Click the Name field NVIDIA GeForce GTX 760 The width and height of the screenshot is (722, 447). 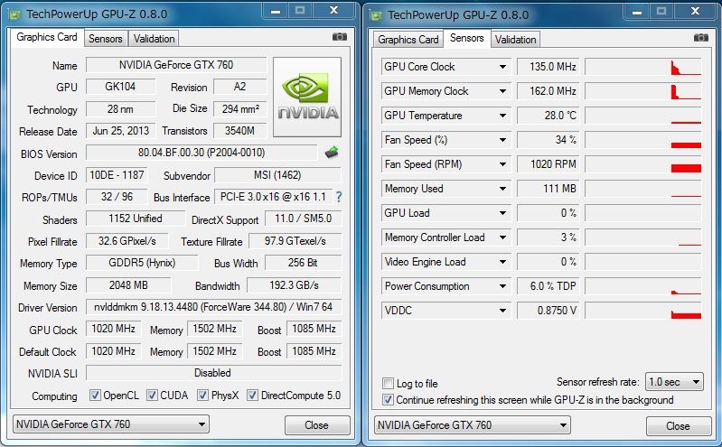tap(176, 65)
